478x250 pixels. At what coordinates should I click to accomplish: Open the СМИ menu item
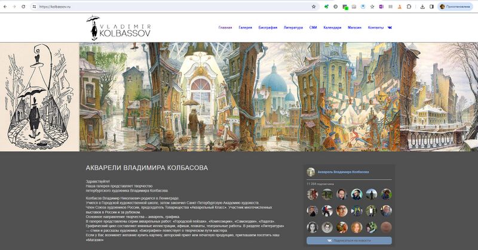click(x=313, y=27)
